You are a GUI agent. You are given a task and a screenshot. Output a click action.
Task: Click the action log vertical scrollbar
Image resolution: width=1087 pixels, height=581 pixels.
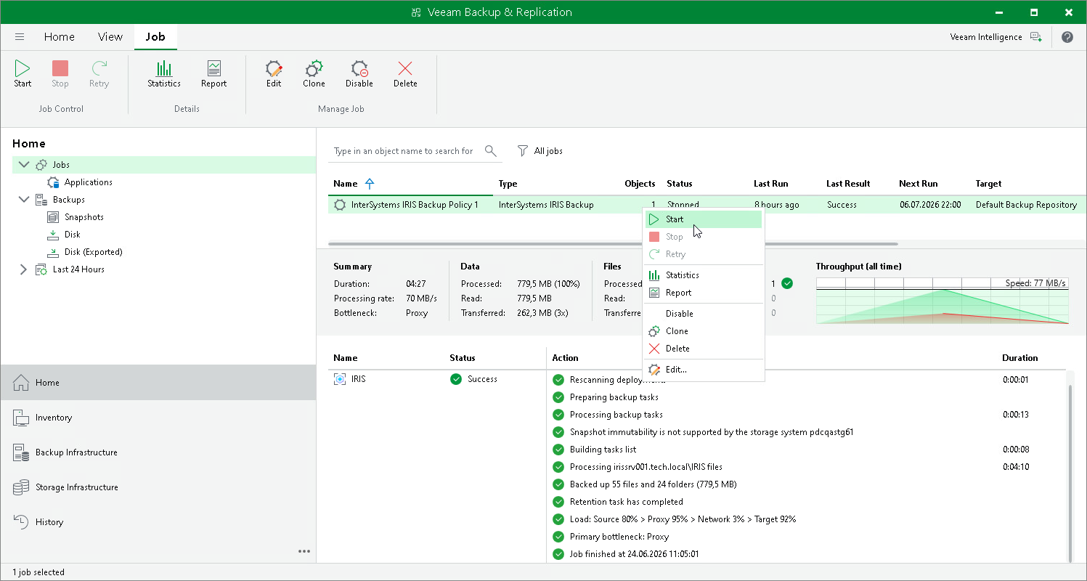1070,472
